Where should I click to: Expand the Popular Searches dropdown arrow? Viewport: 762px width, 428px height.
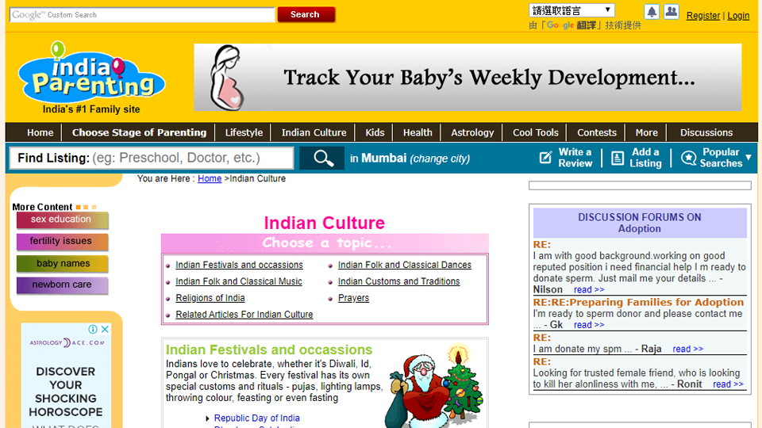(748, 158)
